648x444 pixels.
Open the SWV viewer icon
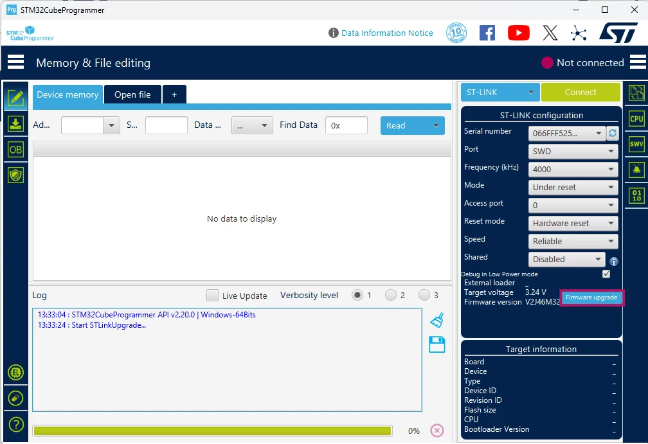coord(636,144)
